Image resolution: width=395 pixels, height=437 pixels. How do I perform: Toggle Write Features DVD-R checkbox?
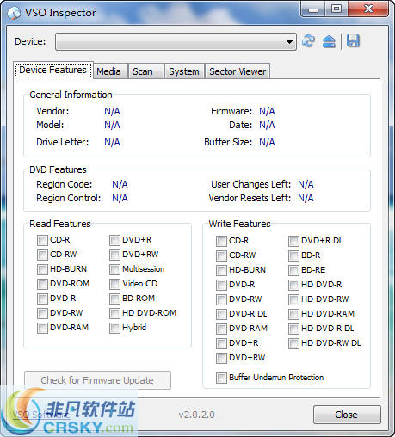click(221, 285)
